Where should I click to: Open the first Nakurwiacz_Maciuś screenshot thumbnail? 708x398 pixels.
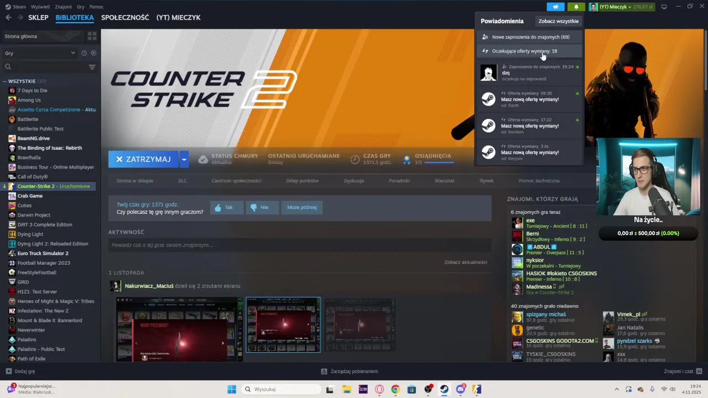click(179, 329)
